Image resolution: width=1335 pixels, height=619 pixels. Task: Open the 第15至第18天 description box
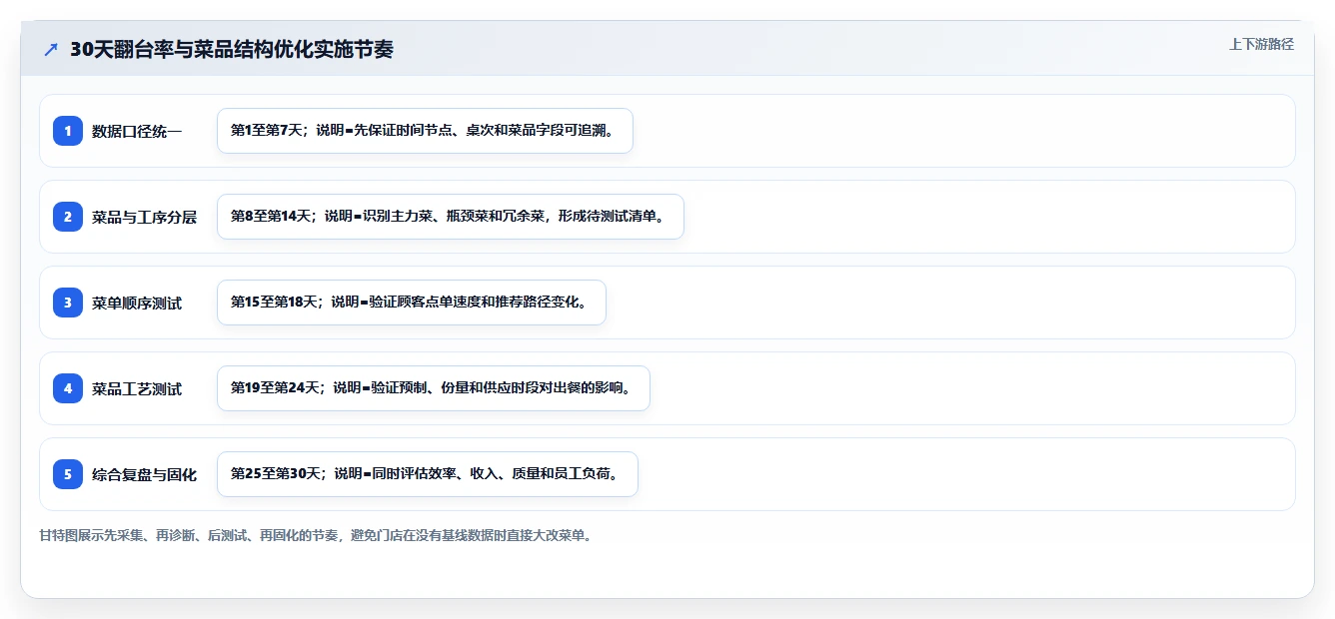[x=412, y=303]
